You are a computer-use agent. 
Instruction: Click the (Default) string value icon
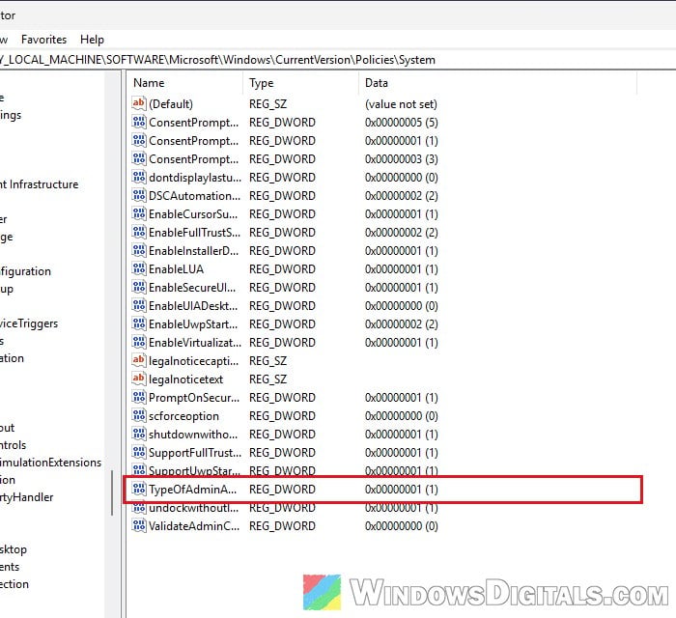[x=139, y=103]
